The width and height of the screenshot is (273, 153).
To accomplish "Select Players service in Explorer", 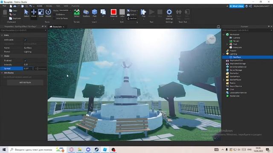I will point(233,51).
